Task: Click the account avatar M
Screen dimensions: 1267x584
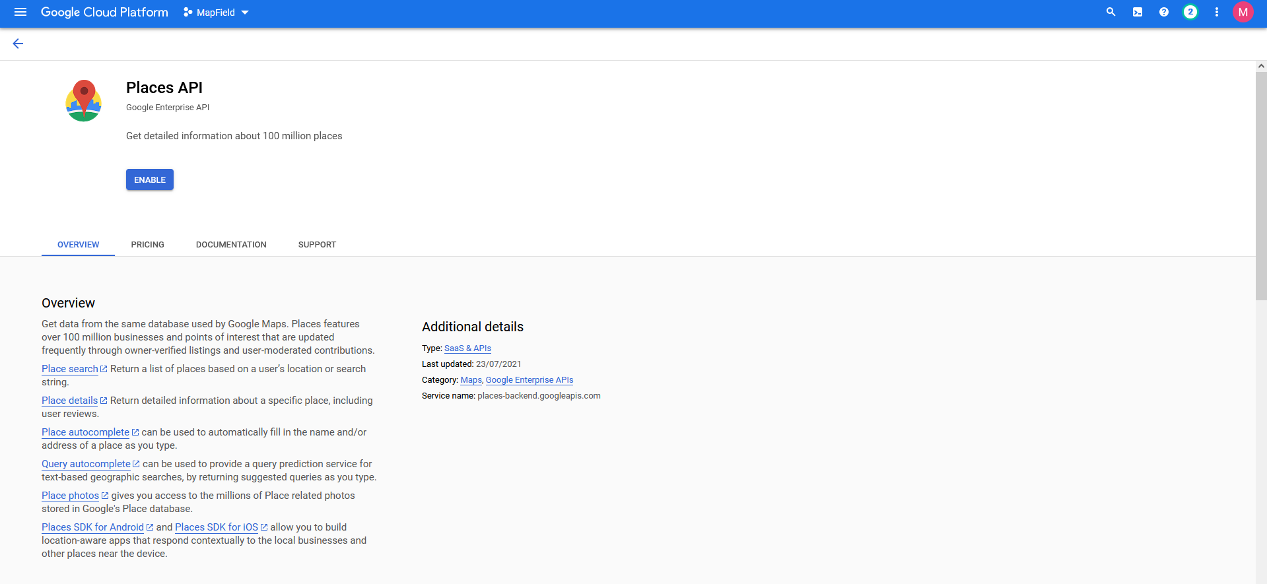Action: tap(1243, 12)
